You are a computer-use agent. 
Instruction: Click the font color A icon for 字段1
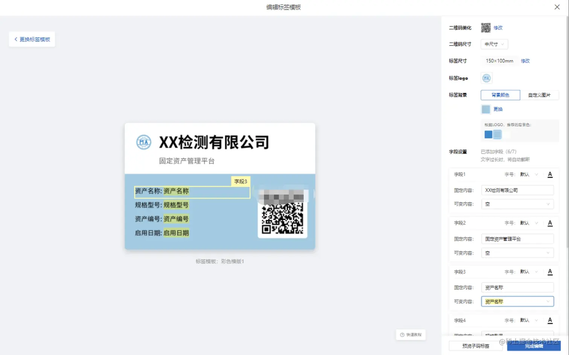click(550, 175)
